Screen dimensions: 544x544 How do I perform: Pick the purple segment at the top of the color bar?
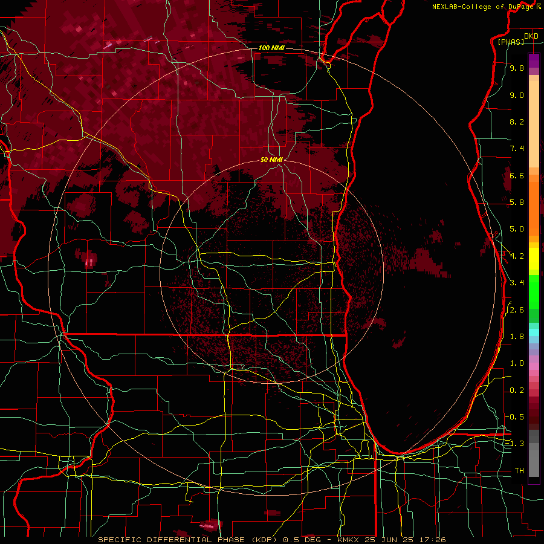[x=534, y=60]
